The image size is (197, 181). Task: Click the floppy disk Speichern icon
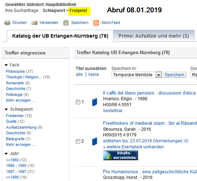pyautogui.click(x=66, y=23)
